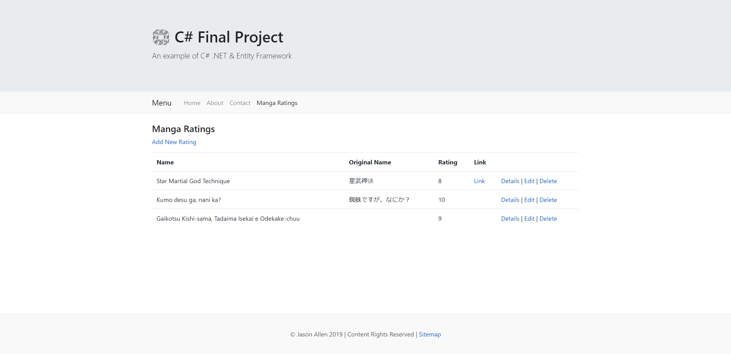
Task: Click Add New Rating link
Action: pyautogui.click(x=174, y=142)
